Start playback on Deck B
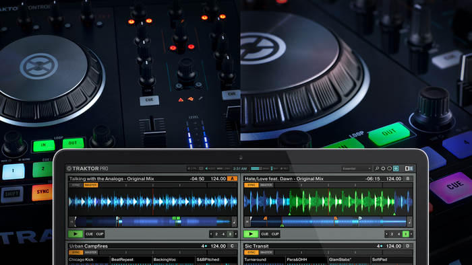 251,234
